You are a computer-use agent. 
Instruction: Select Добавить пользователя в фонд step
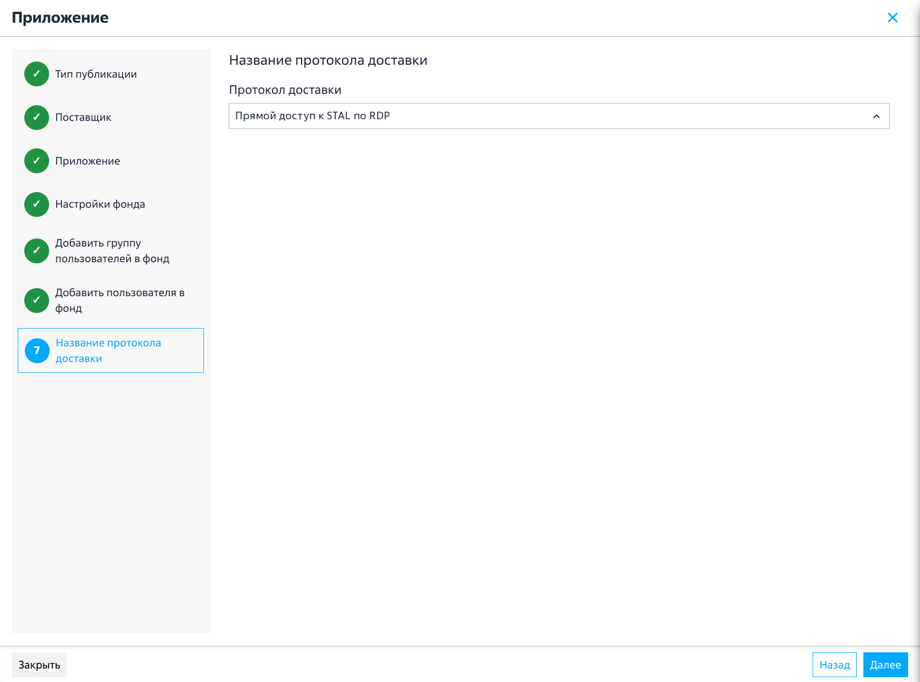111,301
